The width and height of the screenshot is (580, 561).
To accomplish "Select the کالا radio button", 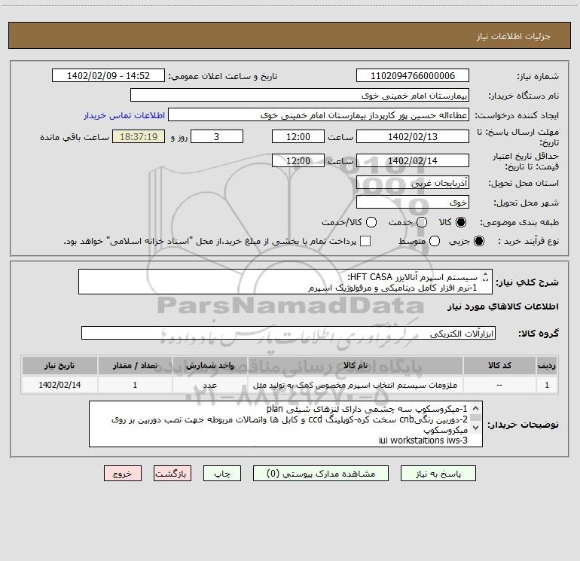I will click(x=461, y=222).
